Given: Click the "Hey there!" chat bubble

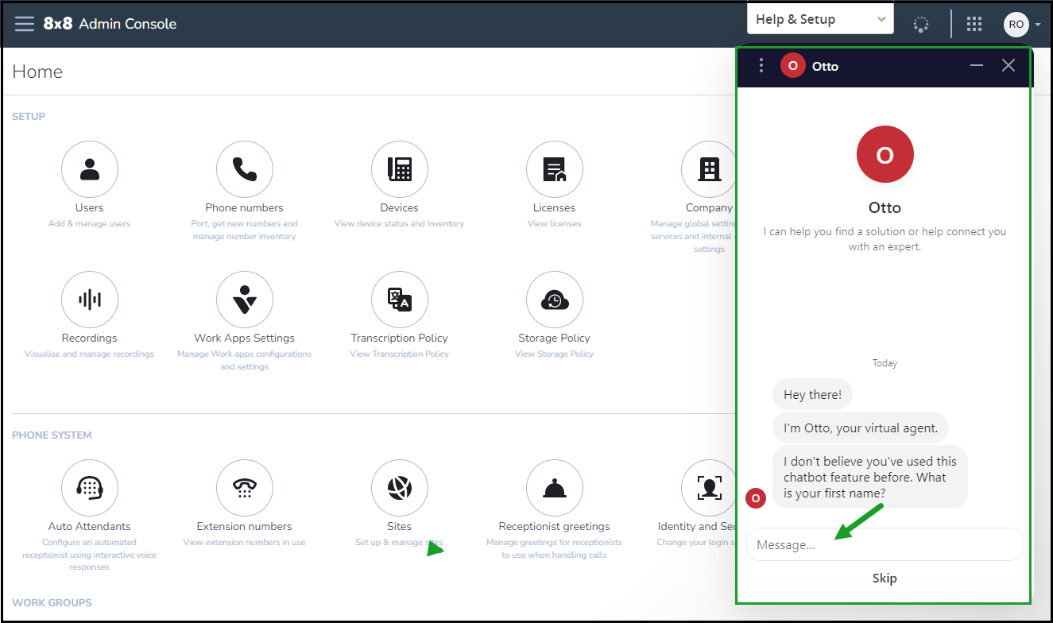Looking at the screenshot, I should click(x=812, y=395).
